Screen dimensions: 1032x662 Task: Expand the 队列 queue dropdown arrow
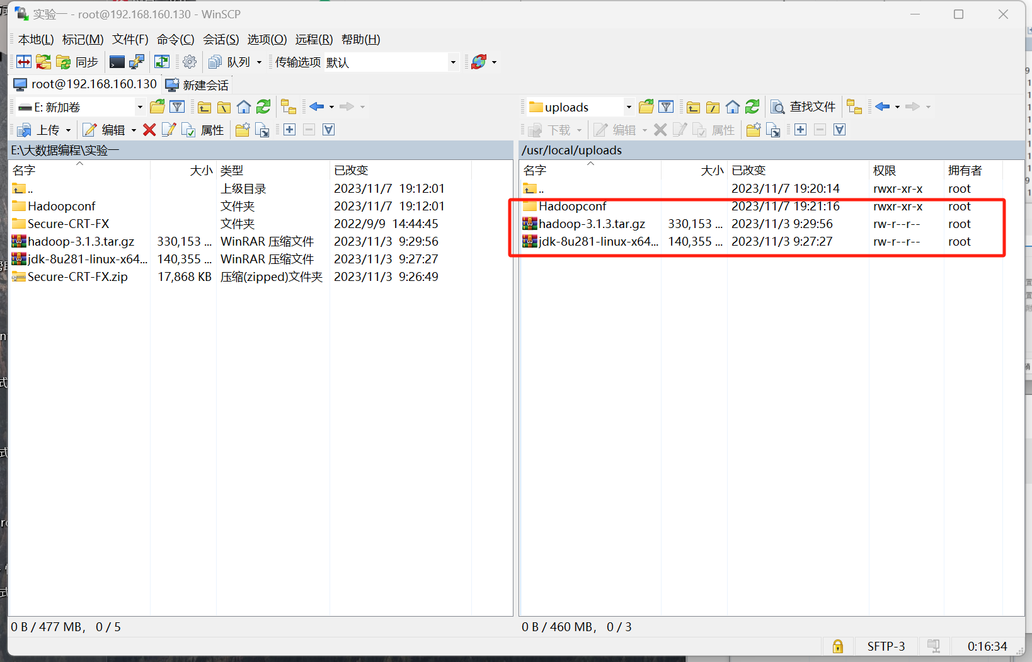point(259,62)
